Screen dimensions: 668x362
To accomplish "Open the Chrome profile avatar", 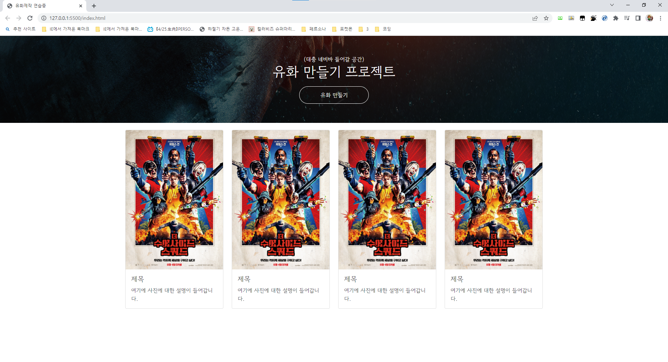I will [x=649, y=18].
